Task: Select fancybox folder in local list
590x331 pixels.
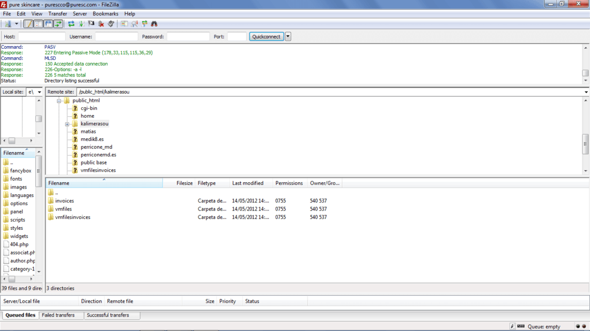Action: pyautogui.click(x=20, y=171)
